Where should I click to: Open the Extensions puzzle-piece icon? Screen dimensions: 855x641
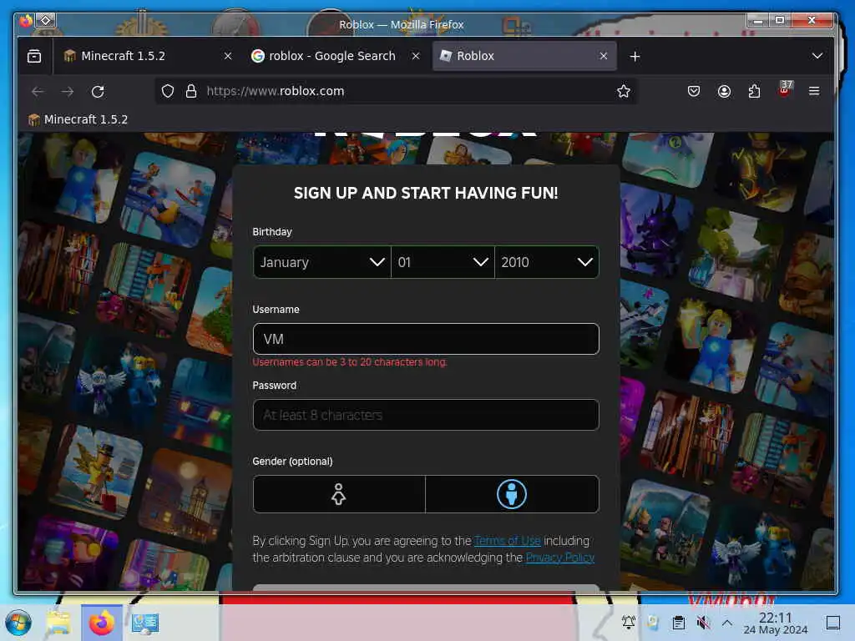[x=754, y=91]
